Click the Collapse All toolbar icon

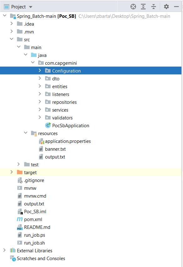[154, 7]
